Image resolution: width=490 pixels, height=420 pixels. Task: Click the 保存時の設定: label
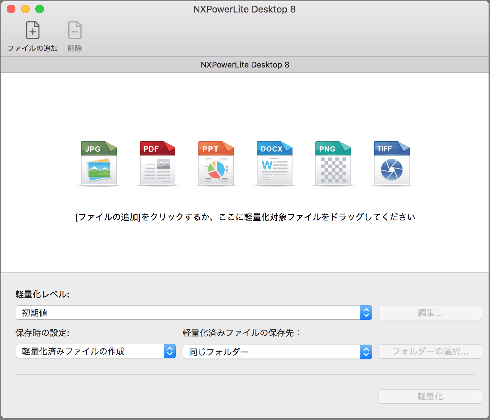42,333
